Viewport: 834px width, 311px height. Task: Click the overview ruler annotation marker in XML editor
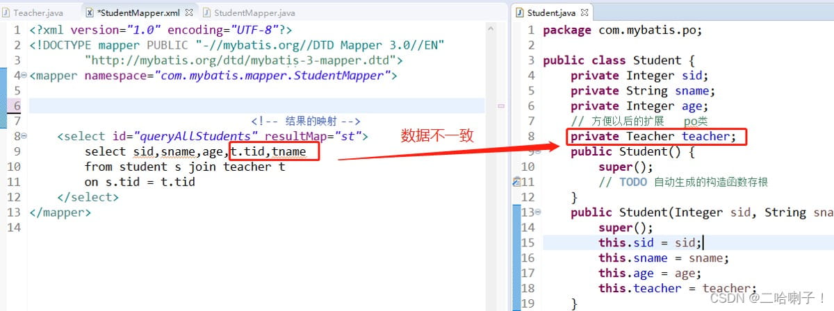click(x=501, y=106)
